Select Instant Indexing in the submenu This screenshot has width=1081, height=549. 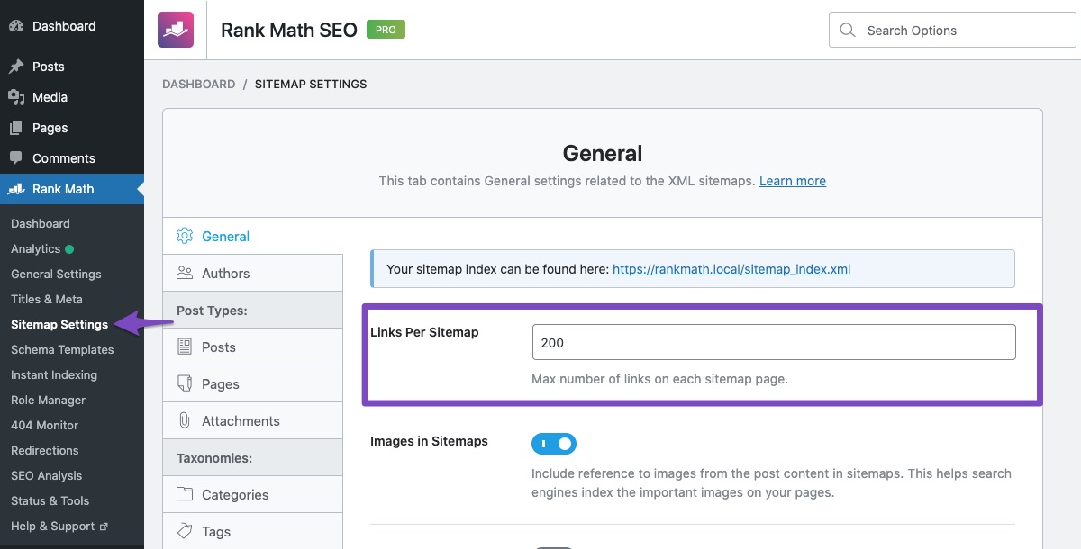click(x=54, y=374)
